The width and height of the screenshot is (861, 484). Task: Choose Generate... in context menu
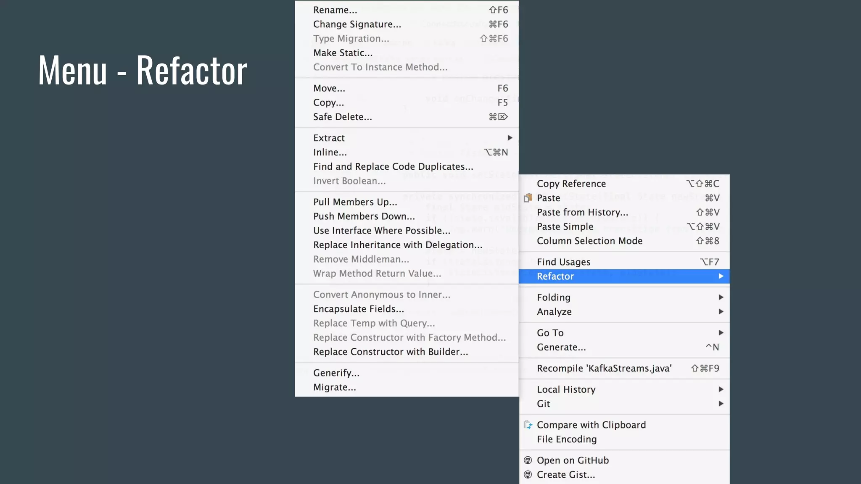pos(624,347)
